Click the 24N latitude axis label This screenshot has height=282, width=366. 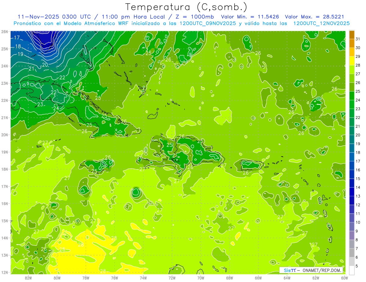pos(4,66)
